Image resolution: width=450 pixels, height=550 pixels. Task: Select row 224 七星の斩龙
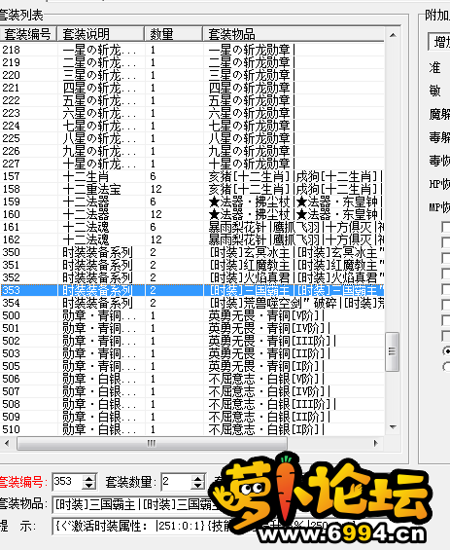pyautogui.click(x=191, y=126)
